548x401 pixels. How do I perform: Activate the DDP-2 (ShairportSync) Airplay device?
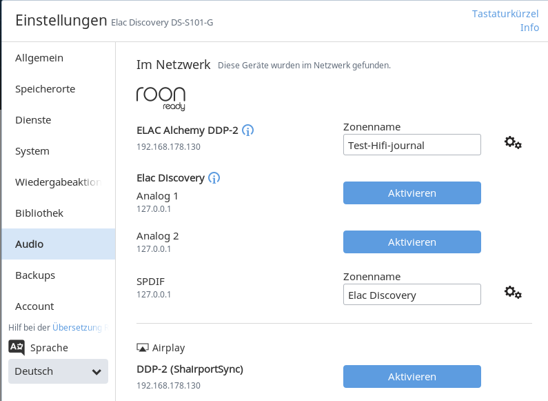412,377
